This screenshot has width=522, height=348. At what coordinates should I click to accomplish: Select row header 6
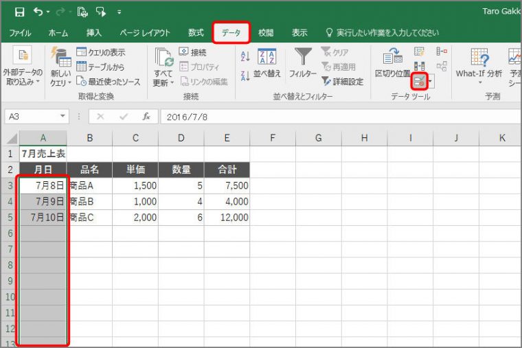[10, 233]
